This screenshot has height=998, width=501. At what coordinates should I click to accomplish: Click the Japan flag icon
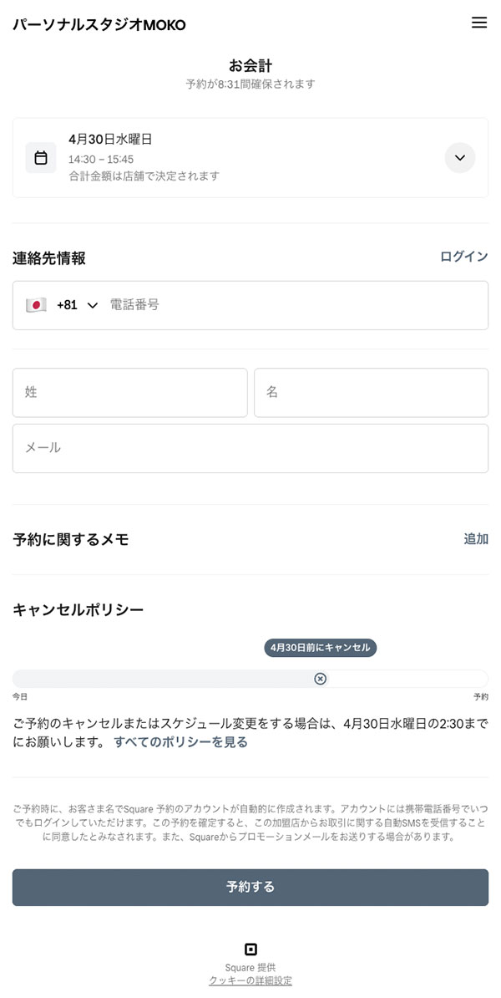(x=36, y=305)
